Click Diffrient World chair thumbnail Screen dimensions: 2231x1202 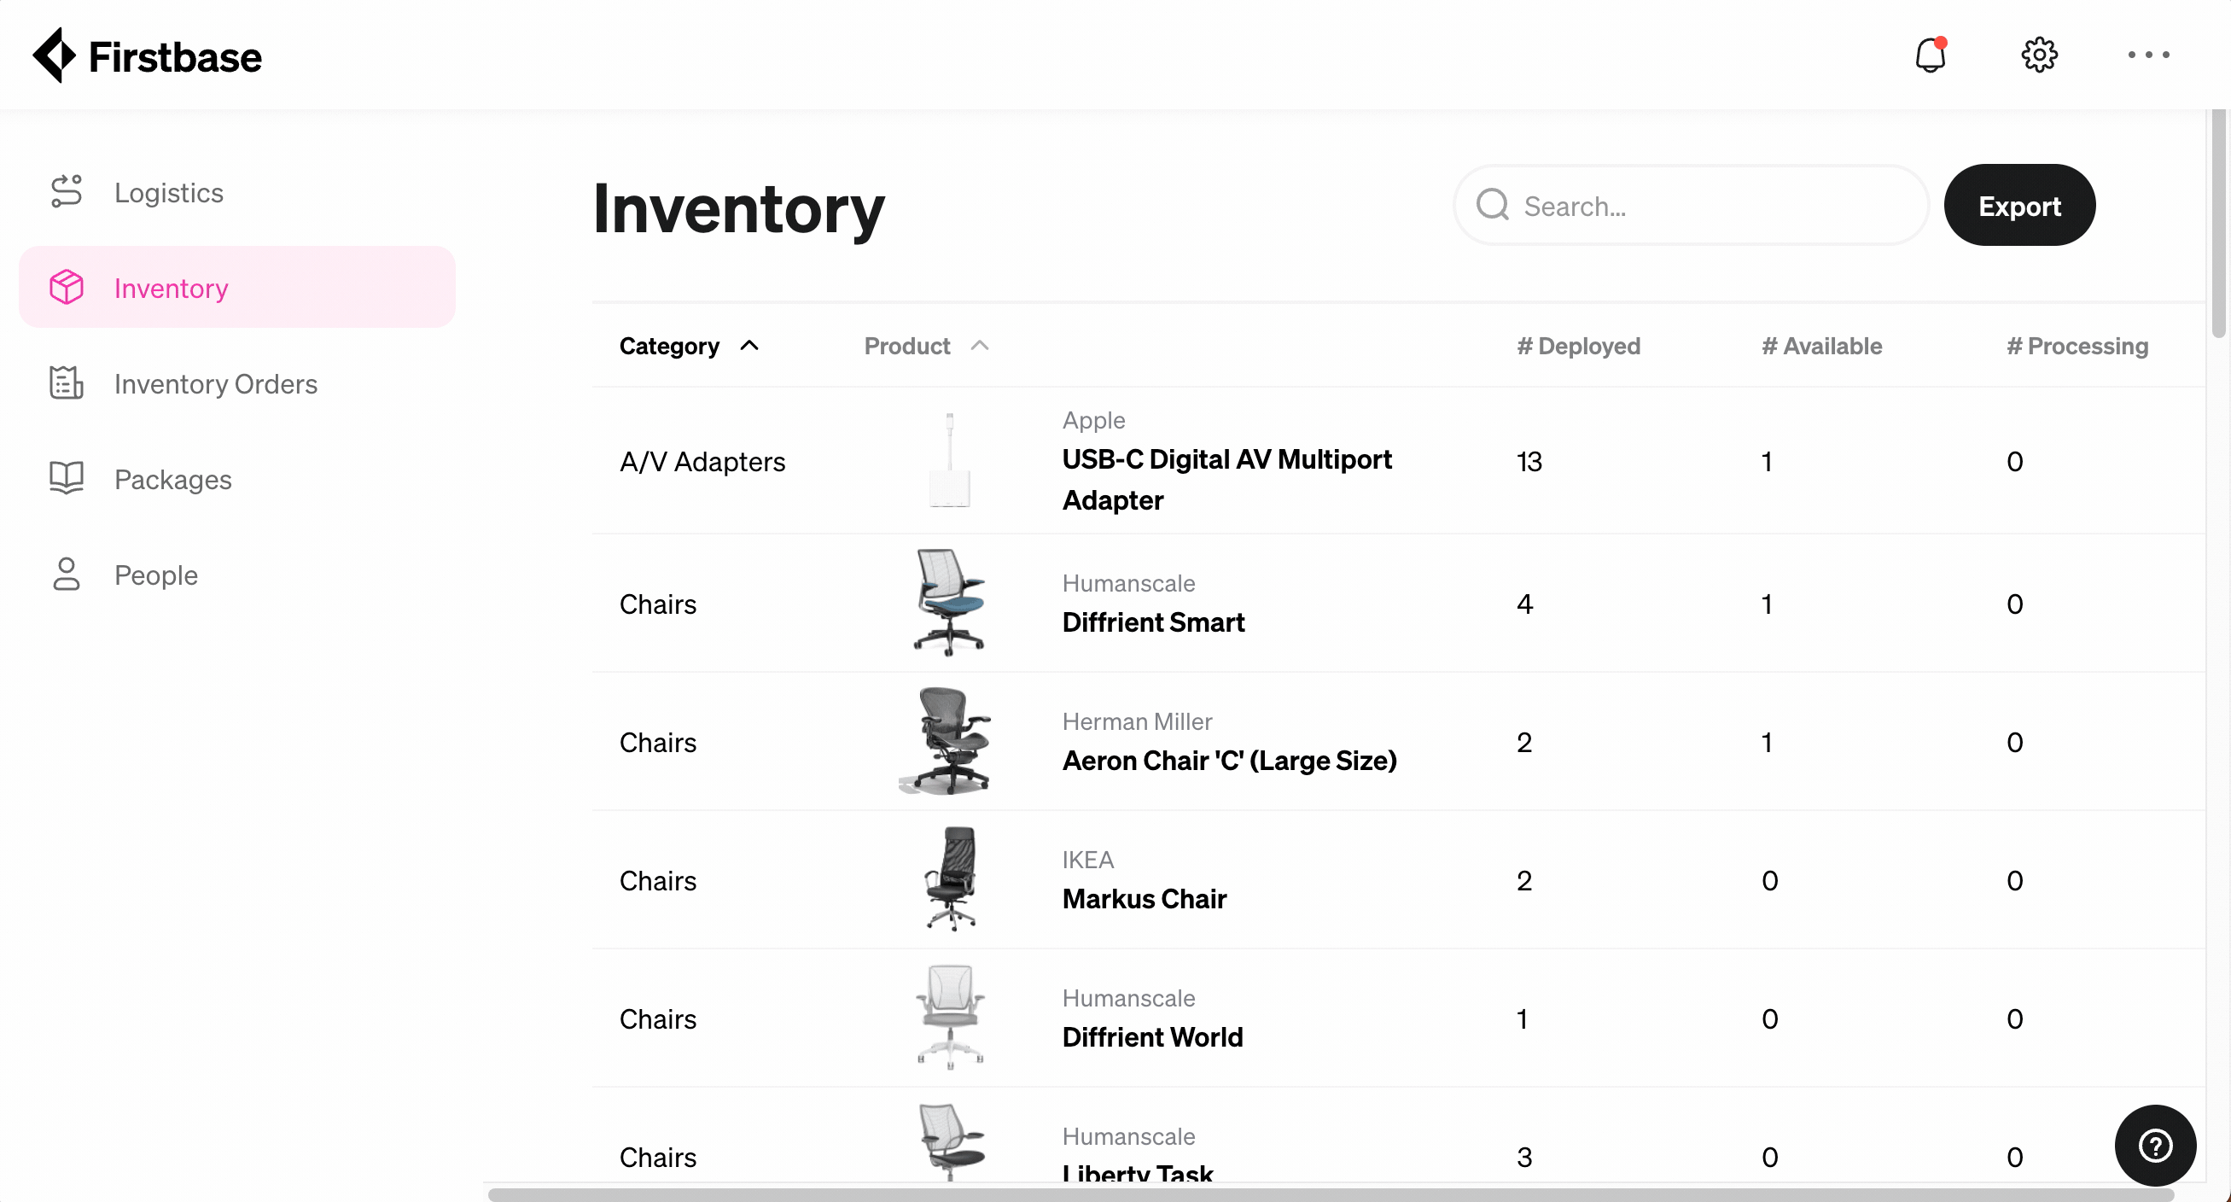coord(949,1018)
